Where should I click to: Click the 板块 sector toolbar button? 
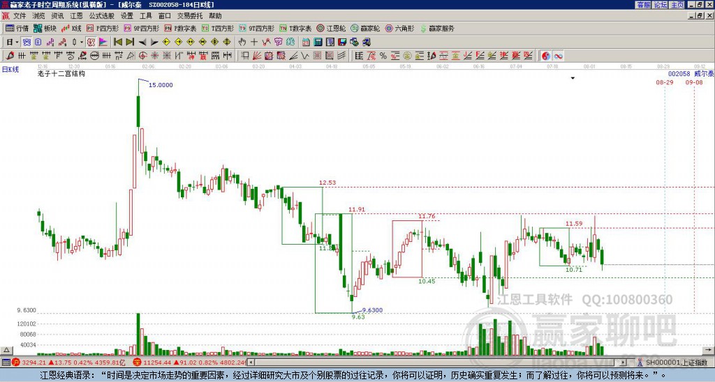(x=45, y=28)
